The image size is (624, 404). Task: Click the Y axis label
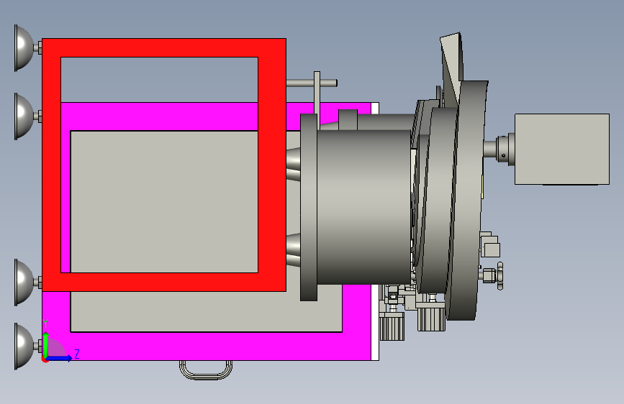45,323
